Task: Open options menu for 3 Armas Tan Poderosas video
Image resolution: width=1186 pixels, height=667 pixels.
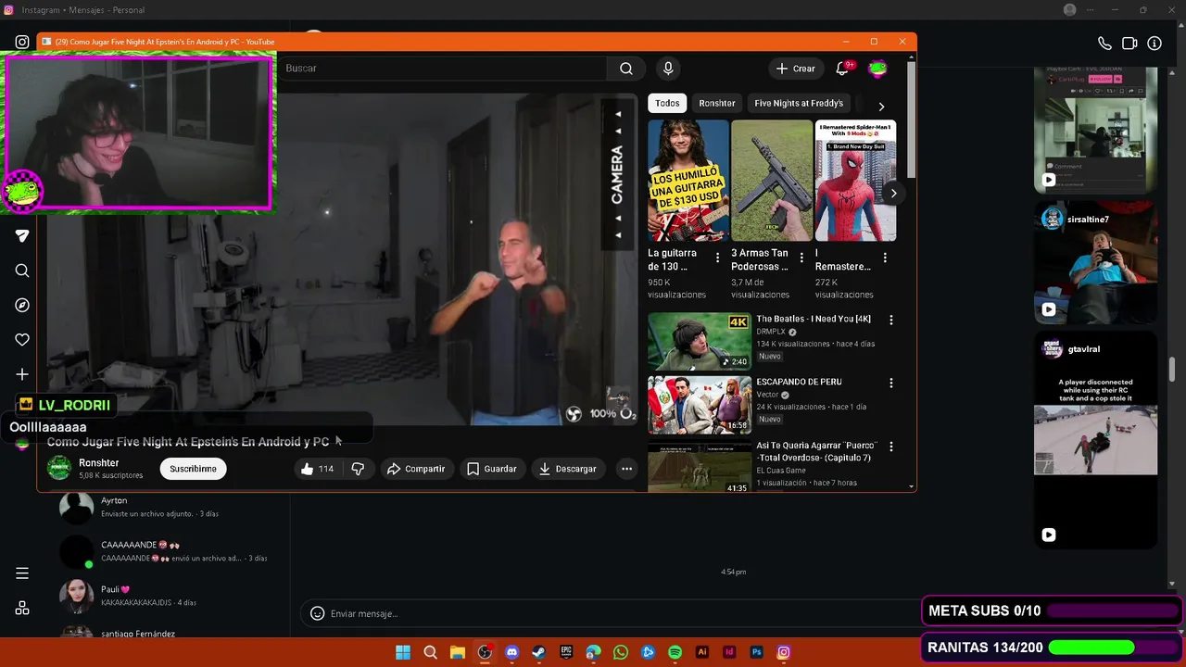Action: pyautogui.click(x=801, y=258)
